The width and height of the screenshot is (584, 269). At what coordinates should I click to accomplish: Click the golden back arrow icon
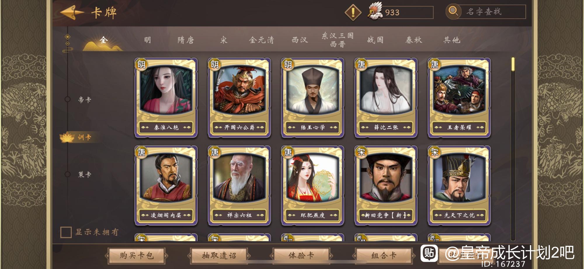click(x=72, y=12)
